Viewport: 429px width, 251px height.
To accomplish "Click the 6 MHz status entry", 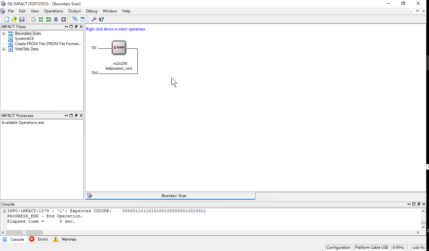I will tap(398, 247).
